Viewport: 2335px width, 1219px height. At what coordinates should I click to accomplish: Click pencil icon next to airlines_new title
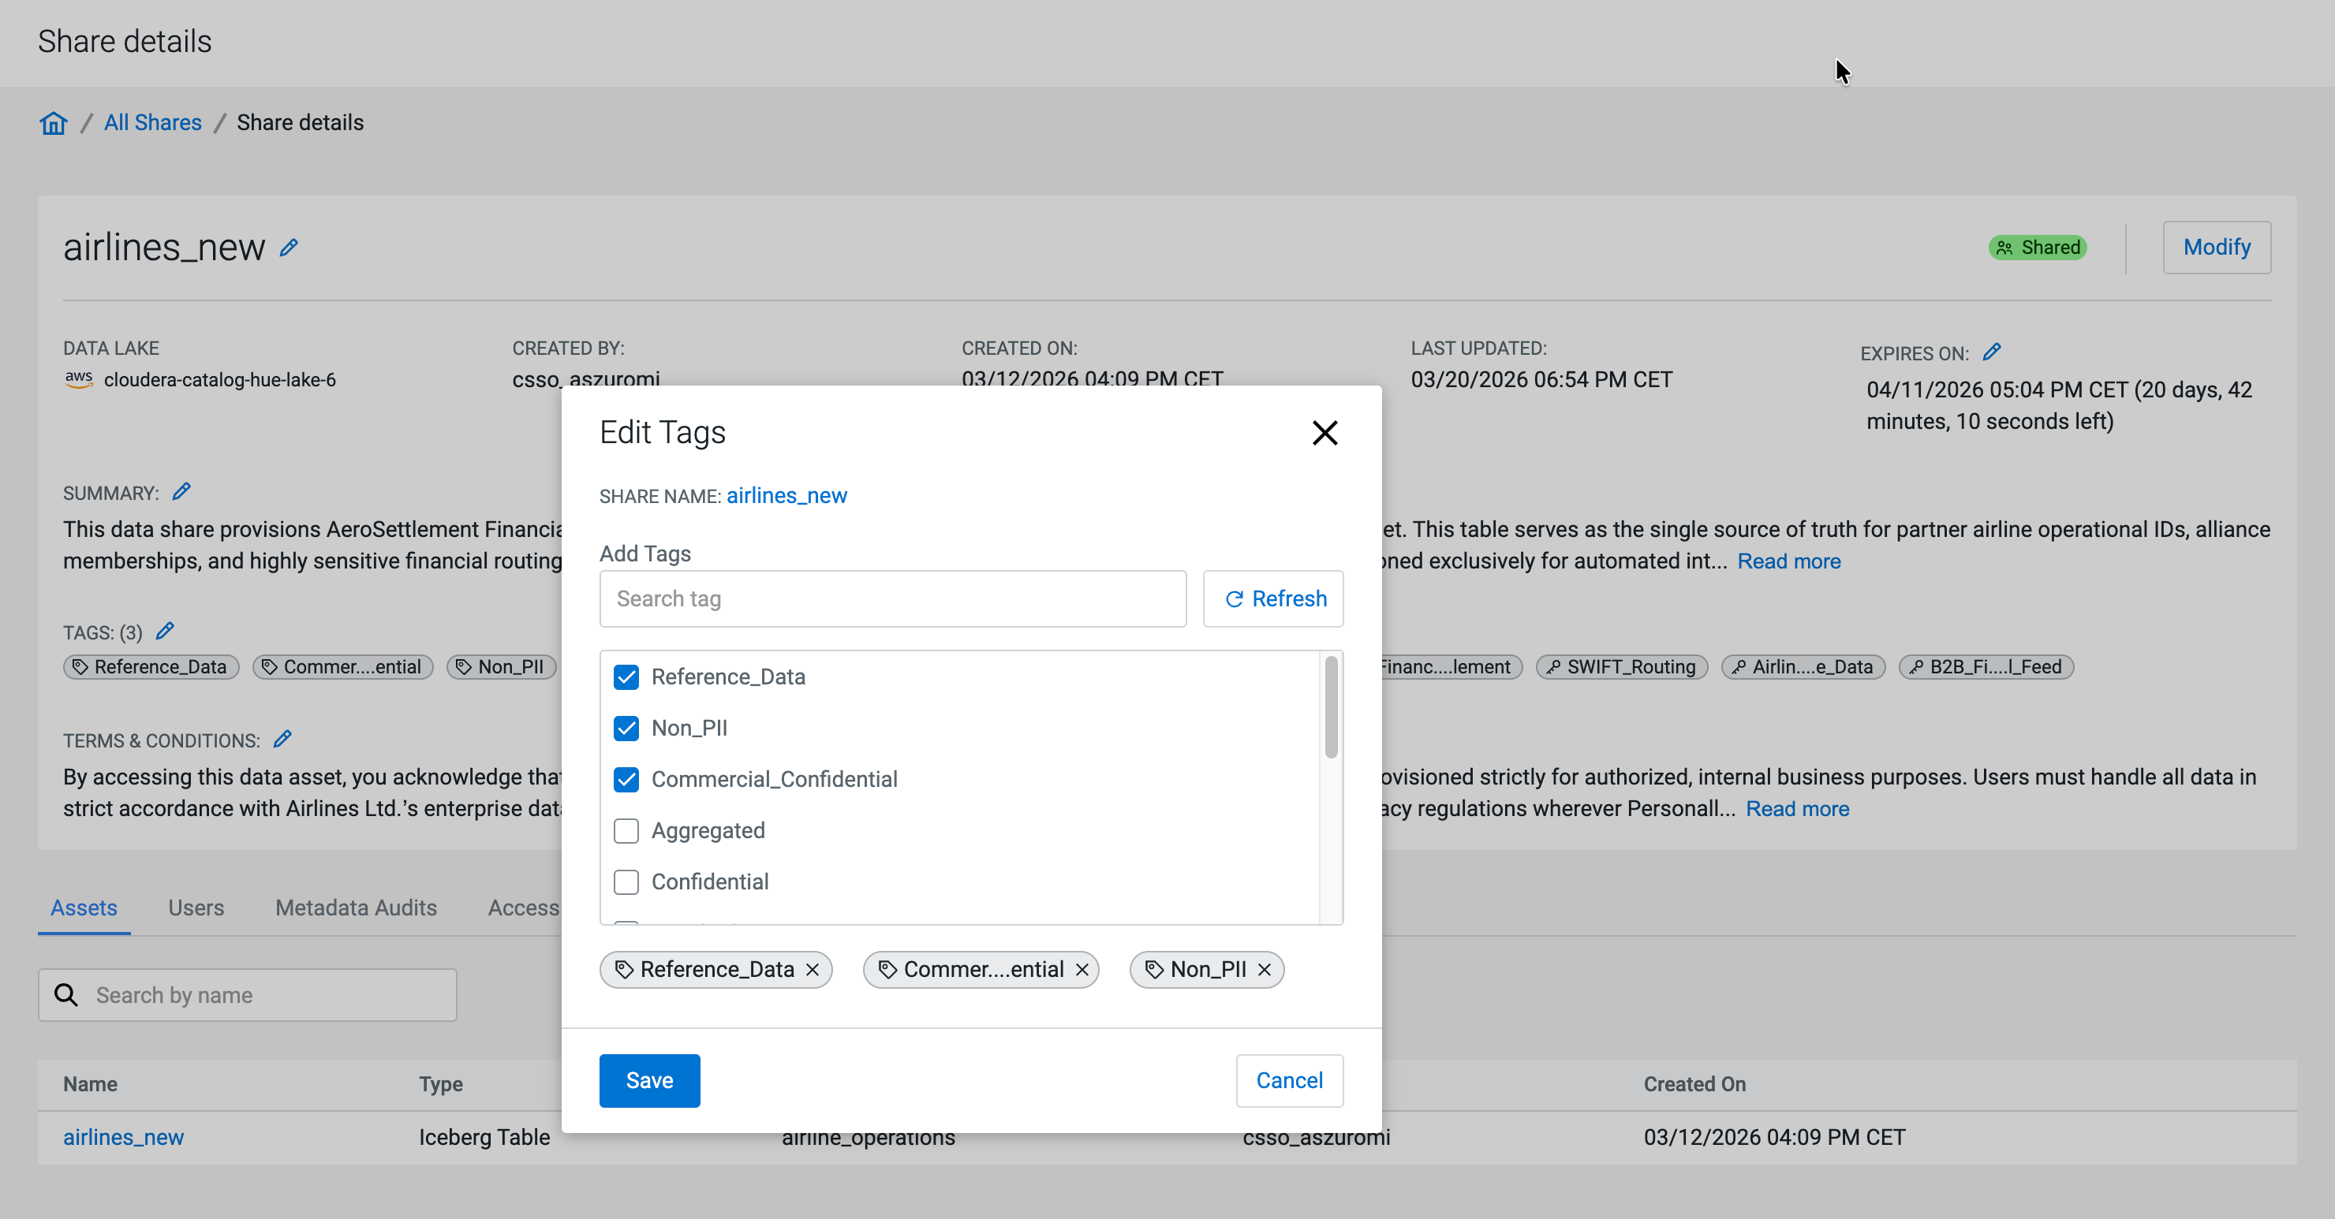point(288,248)
